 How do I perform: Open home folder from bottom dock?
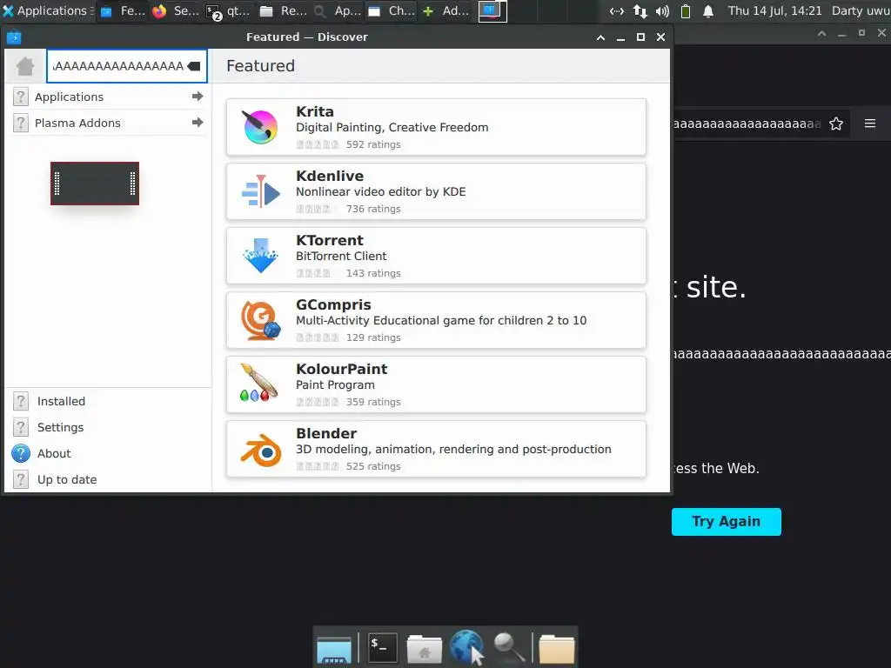click(x=425, y=647)
